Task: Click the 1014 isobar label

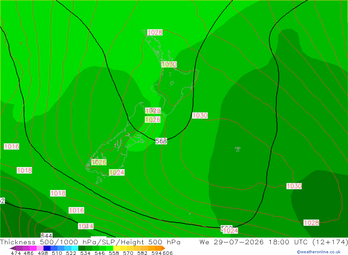Action: [86, 226]
